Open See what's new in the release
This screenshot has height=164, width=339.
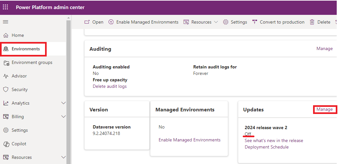[274, 140]
